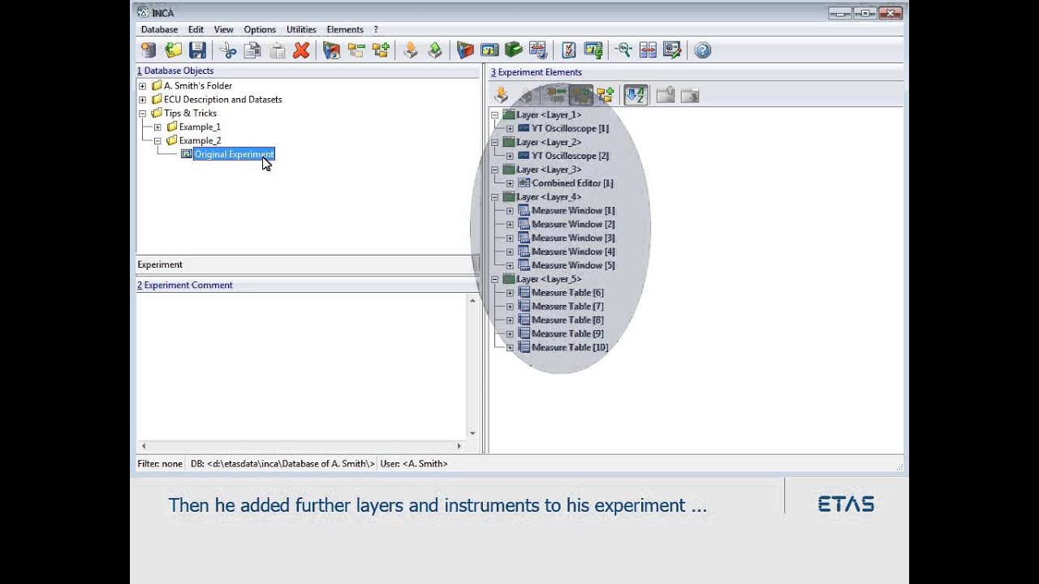1039x584 pixels.
Task: Open the Database menu
Action: (x=159, y=30)
